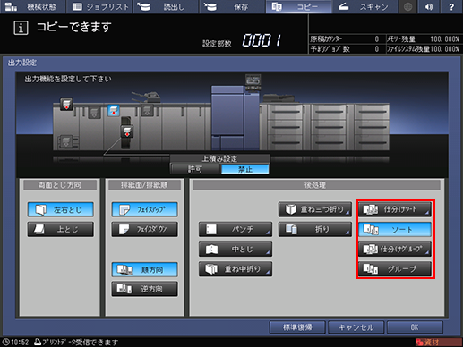Image resolution: width=463 pixels, height=347 pixels.
Task: Open 重ね三つ折り multi tri-fold settings
Action: [x=315, y=209]
